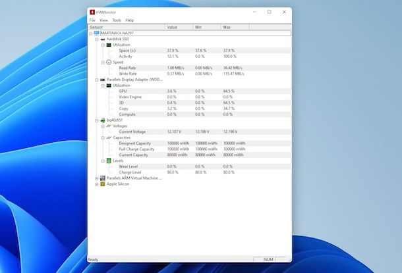This screenshot has height=273, width=402.
Task: Click the 115.47 MB/s max write value
Action: [x=233, y=74]
